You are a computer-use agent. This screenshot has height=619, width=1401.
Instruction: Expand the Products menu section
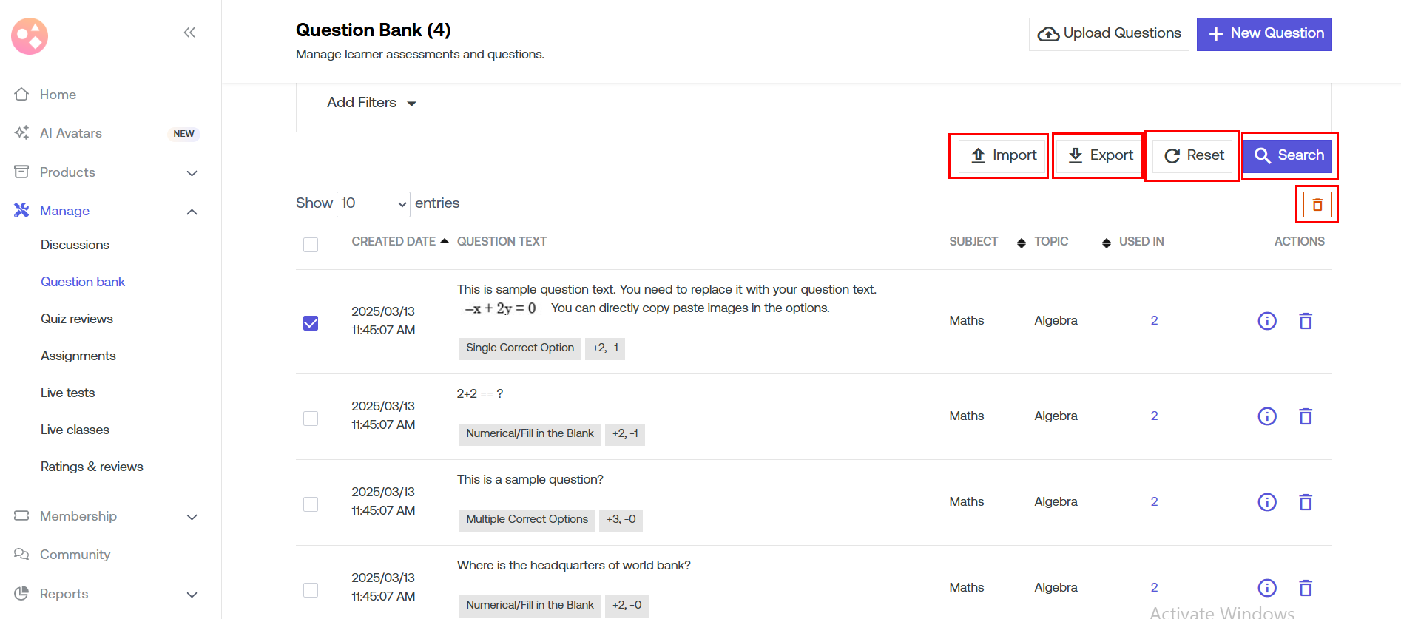(x=192, y=173)
